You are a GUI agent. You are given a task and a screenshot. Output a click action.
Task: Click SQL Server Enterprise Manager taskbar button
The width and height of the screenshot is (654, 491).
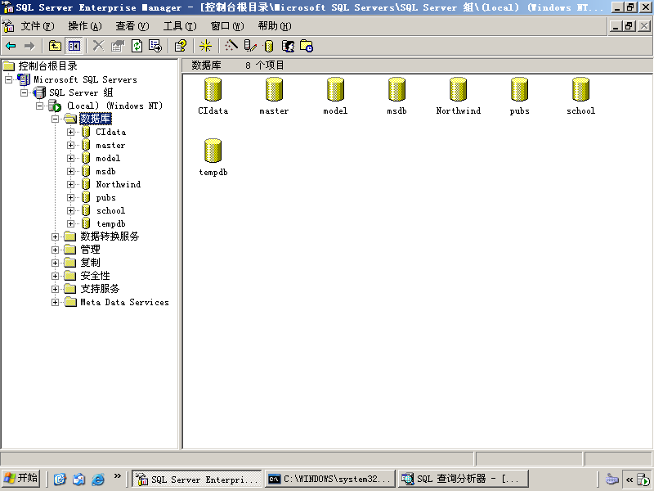pos(197,479)
